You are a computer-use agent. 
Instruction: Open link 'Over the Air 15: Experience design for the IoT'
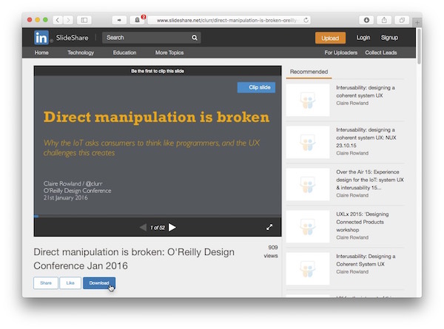pos(370,180)
